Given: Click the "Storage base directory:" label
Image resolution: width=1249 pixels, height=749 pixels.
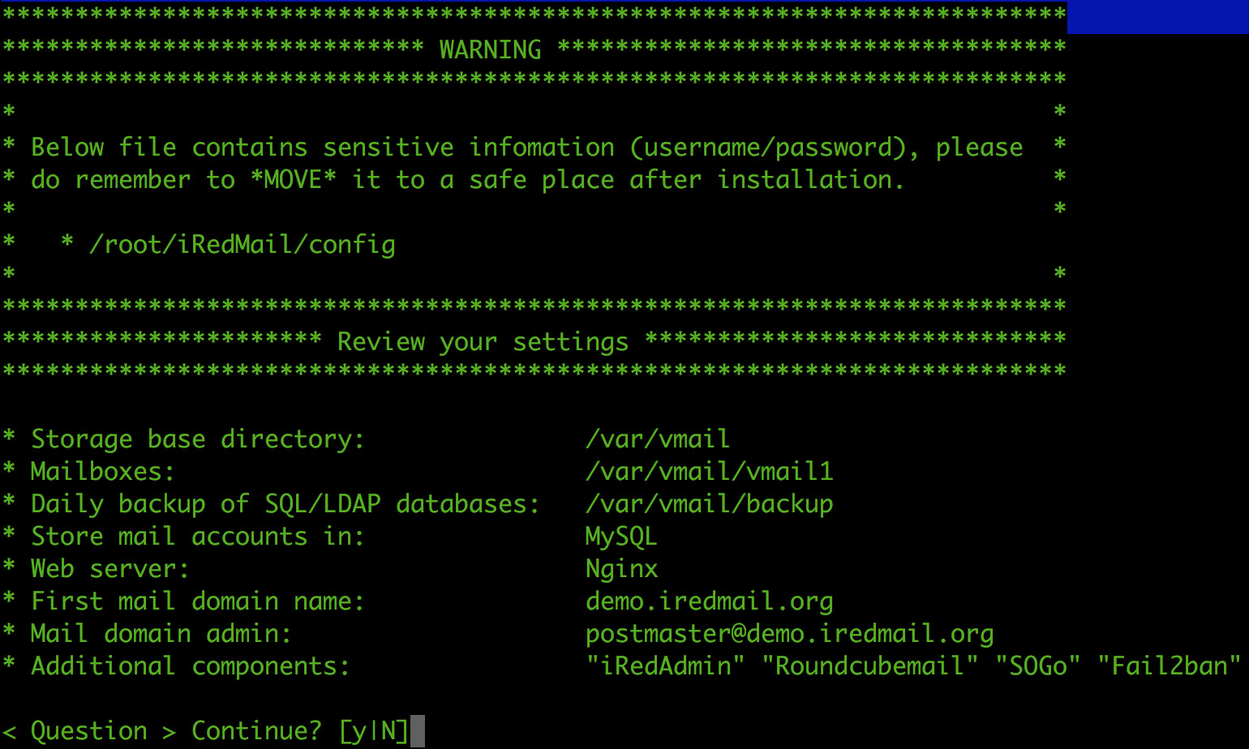Looking at the screenshot, I should point(198,439).
